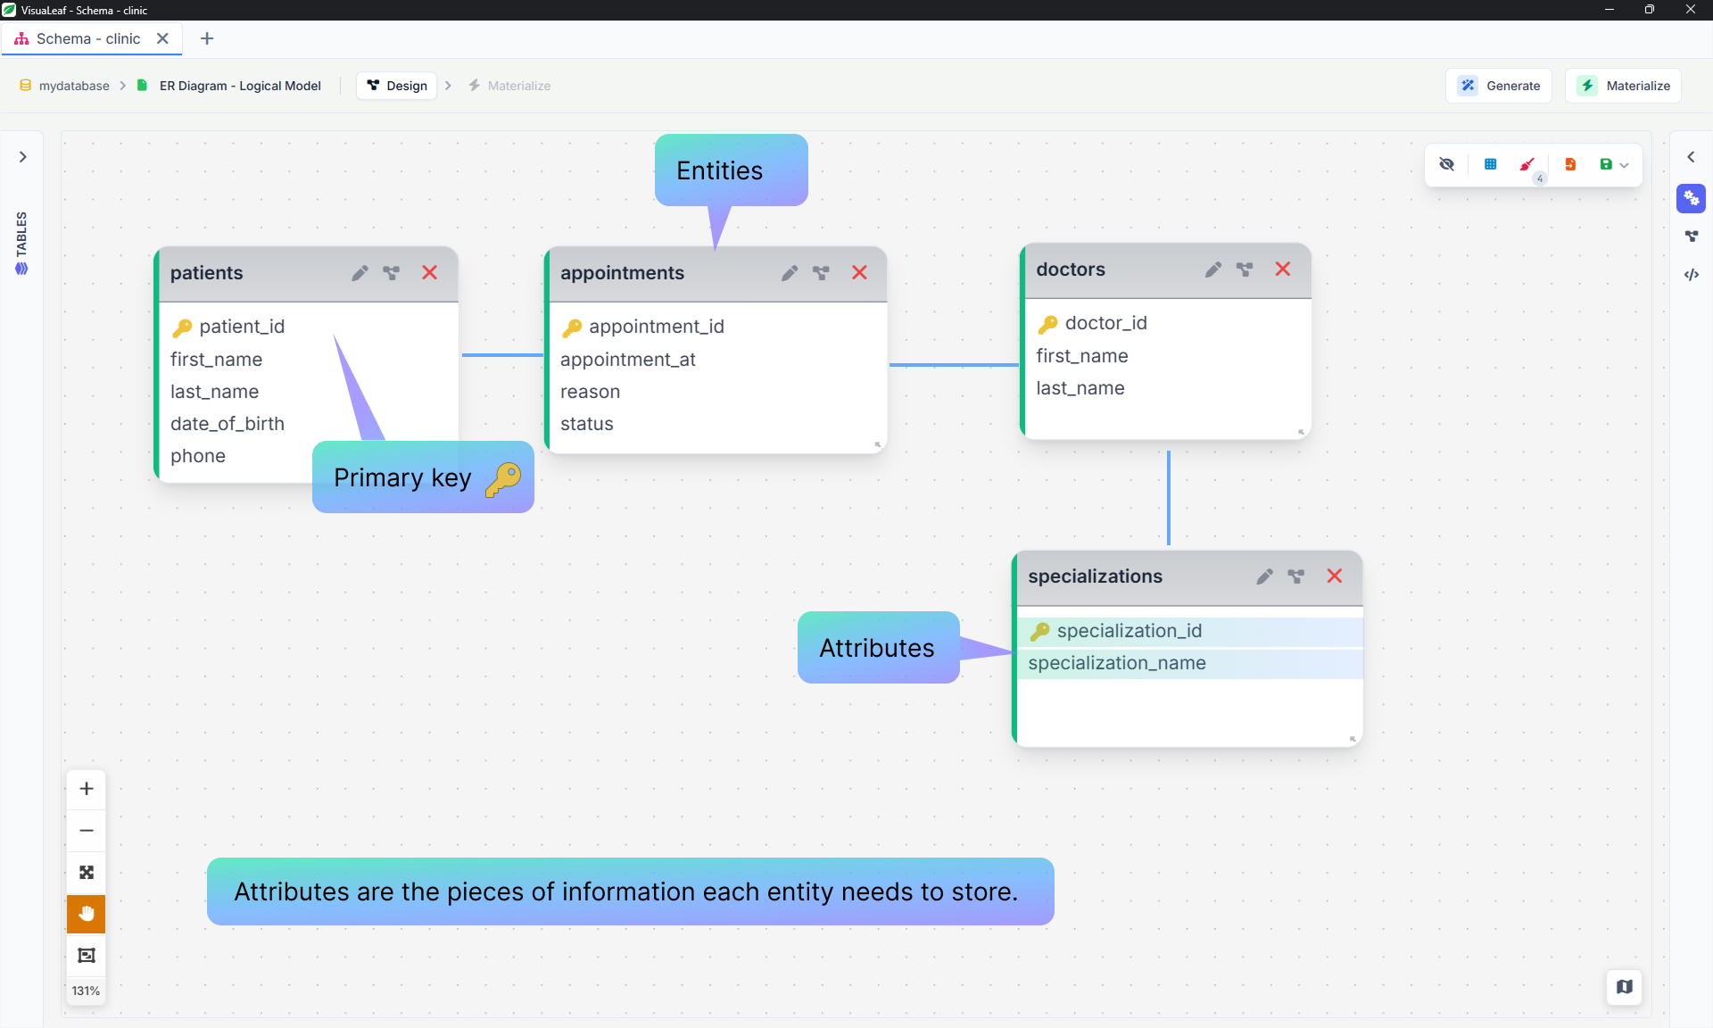
Task: Click the fit-to-view icon
Action: (87, 873)
